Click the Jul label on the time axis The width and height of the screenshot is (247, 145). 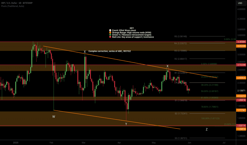pyautogui.click(x=224, y=142)
